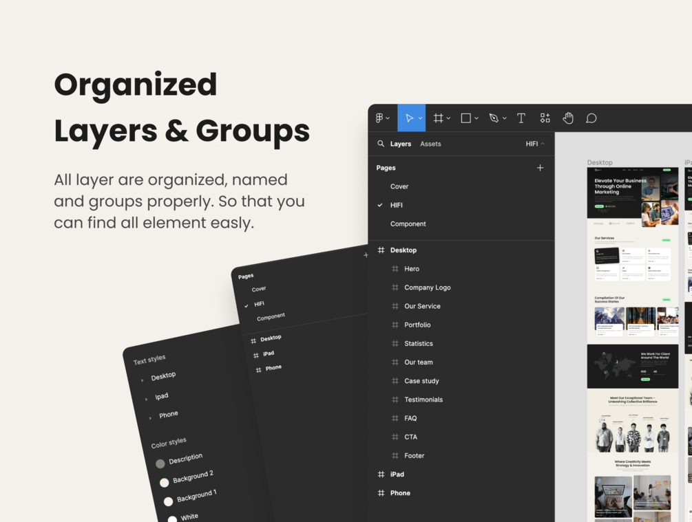Open Pen tool dropdown arrow
692x522 pixels.
click(505, 118)
